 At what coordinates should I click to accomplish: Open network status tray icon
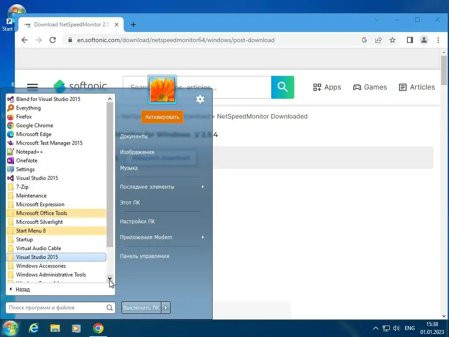pyautogui.click(x=386, y=328)
